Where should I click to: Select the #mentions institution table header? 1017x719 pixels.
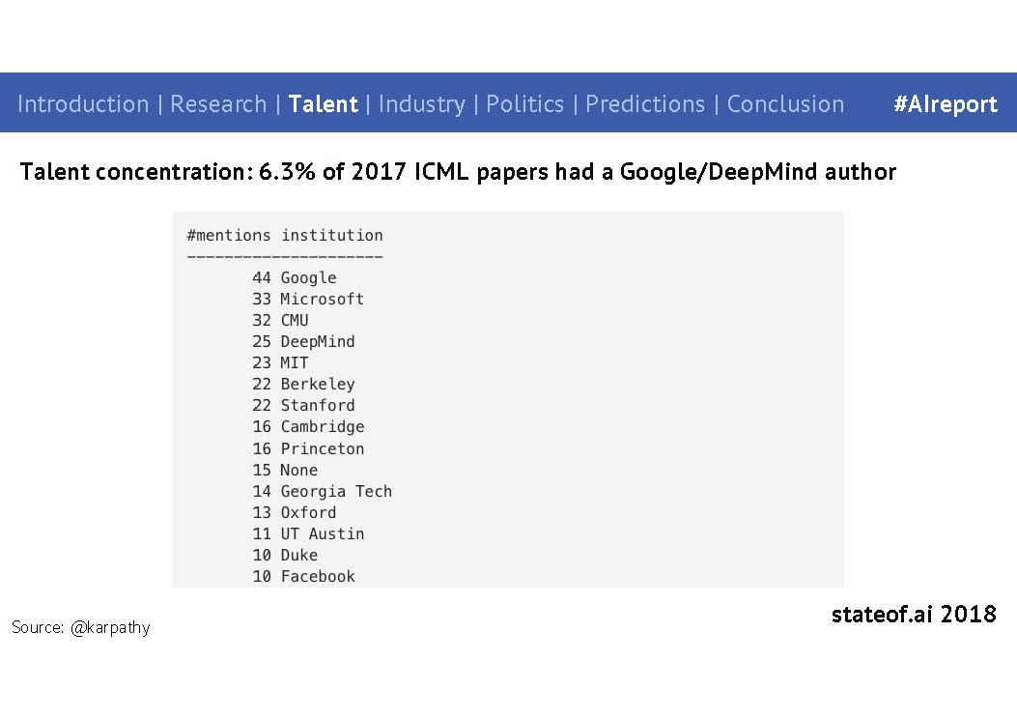(x=285, y=235)
